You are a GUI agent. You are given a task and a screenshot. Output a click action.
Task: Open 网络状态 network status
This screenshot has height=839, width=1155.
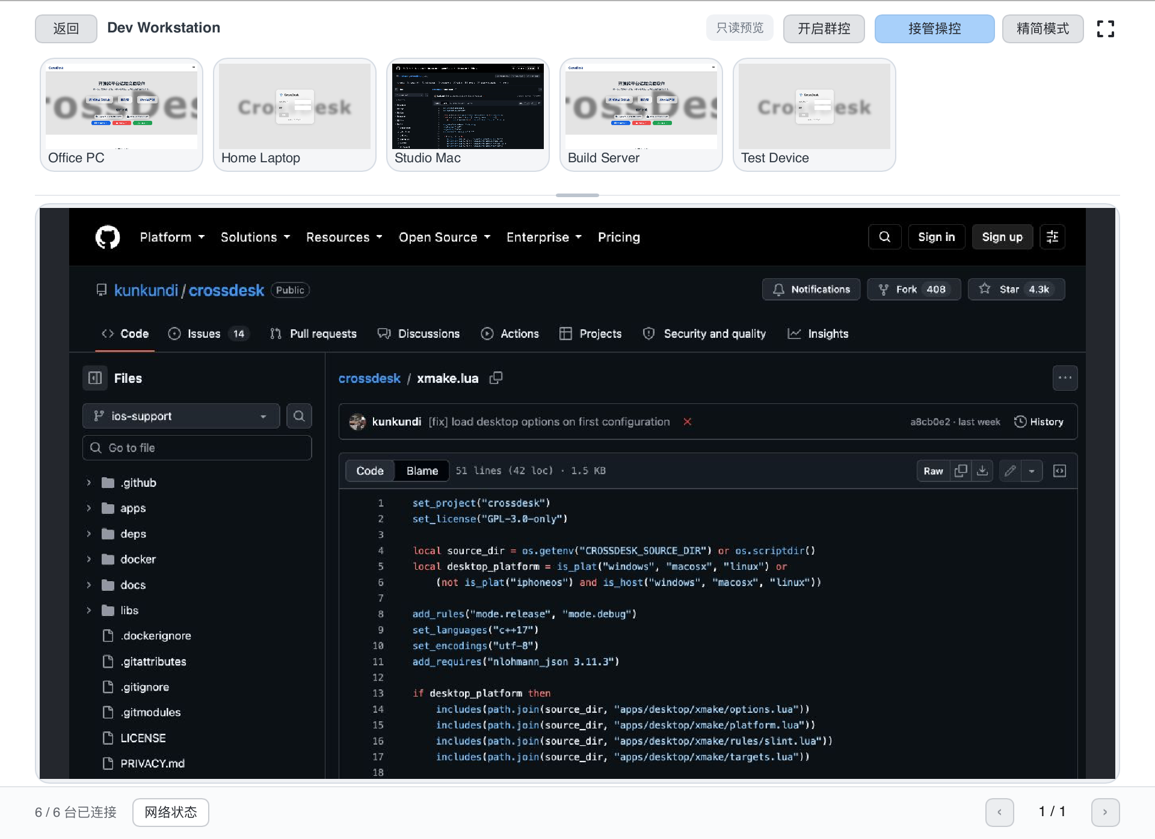pyautogui.click(x=171, y=812)
